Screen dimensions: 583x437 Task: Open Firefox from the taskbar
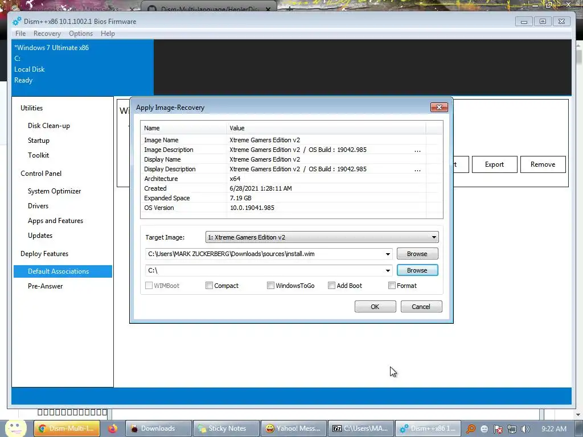[113, 428]
